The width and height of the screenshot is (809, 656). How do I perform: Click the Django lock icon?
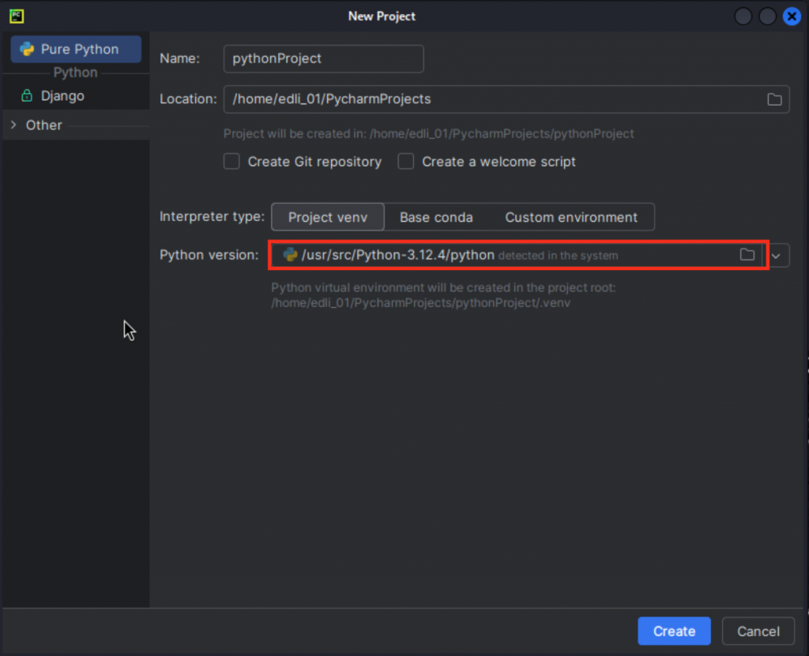pos(27,96)
